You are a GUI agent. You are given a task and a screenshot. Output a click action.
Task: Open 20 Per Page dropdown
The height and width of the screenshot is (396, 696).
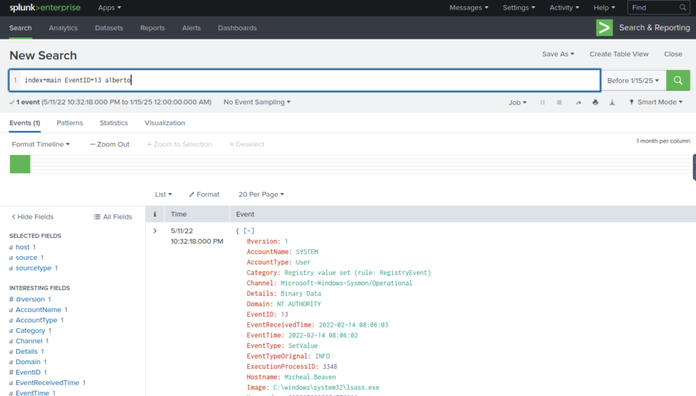pyautogui.click(x=261, y=194)
